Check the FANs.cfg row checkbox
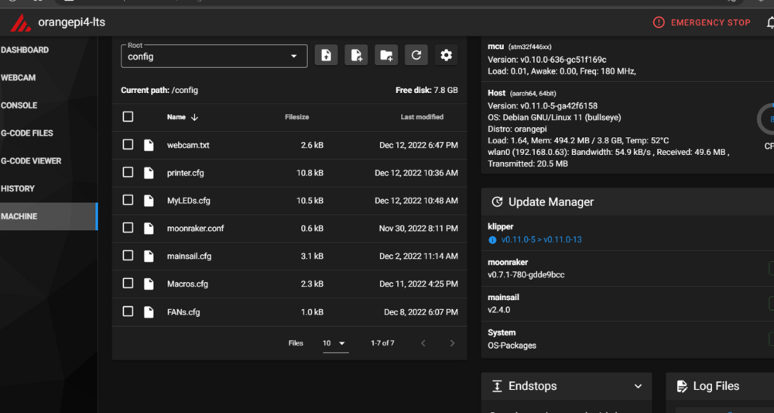The width and height of the screenshot is (774, 413). (128, 311)
